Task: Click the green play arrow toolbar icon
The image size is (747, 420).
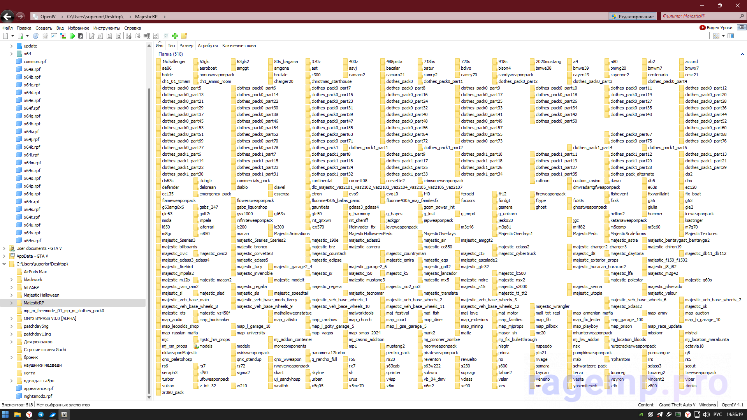Action: click(72, 36)
